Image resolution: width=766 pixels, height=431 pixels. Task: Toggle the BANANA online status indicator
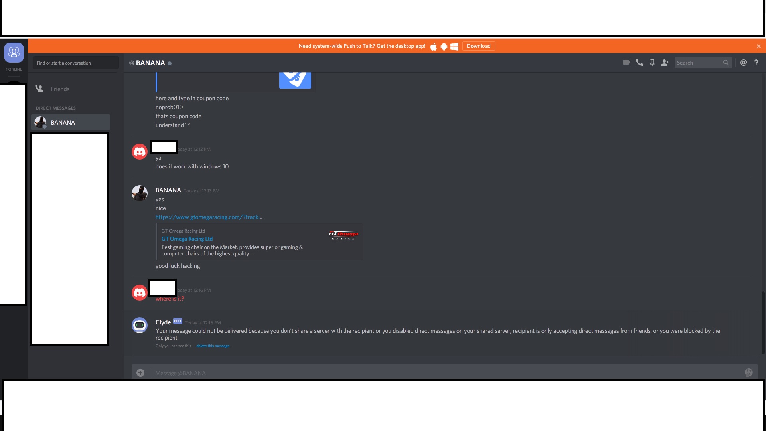click(170, 63)
